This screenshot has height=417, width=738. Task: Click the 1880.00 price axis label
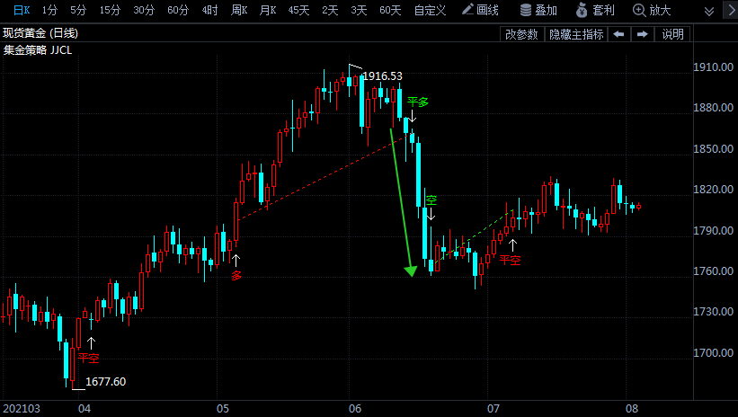coord(713,108)
